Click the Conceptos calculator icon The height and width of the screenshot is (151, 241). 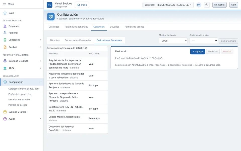pyautogui.click(x=5, y=40)
